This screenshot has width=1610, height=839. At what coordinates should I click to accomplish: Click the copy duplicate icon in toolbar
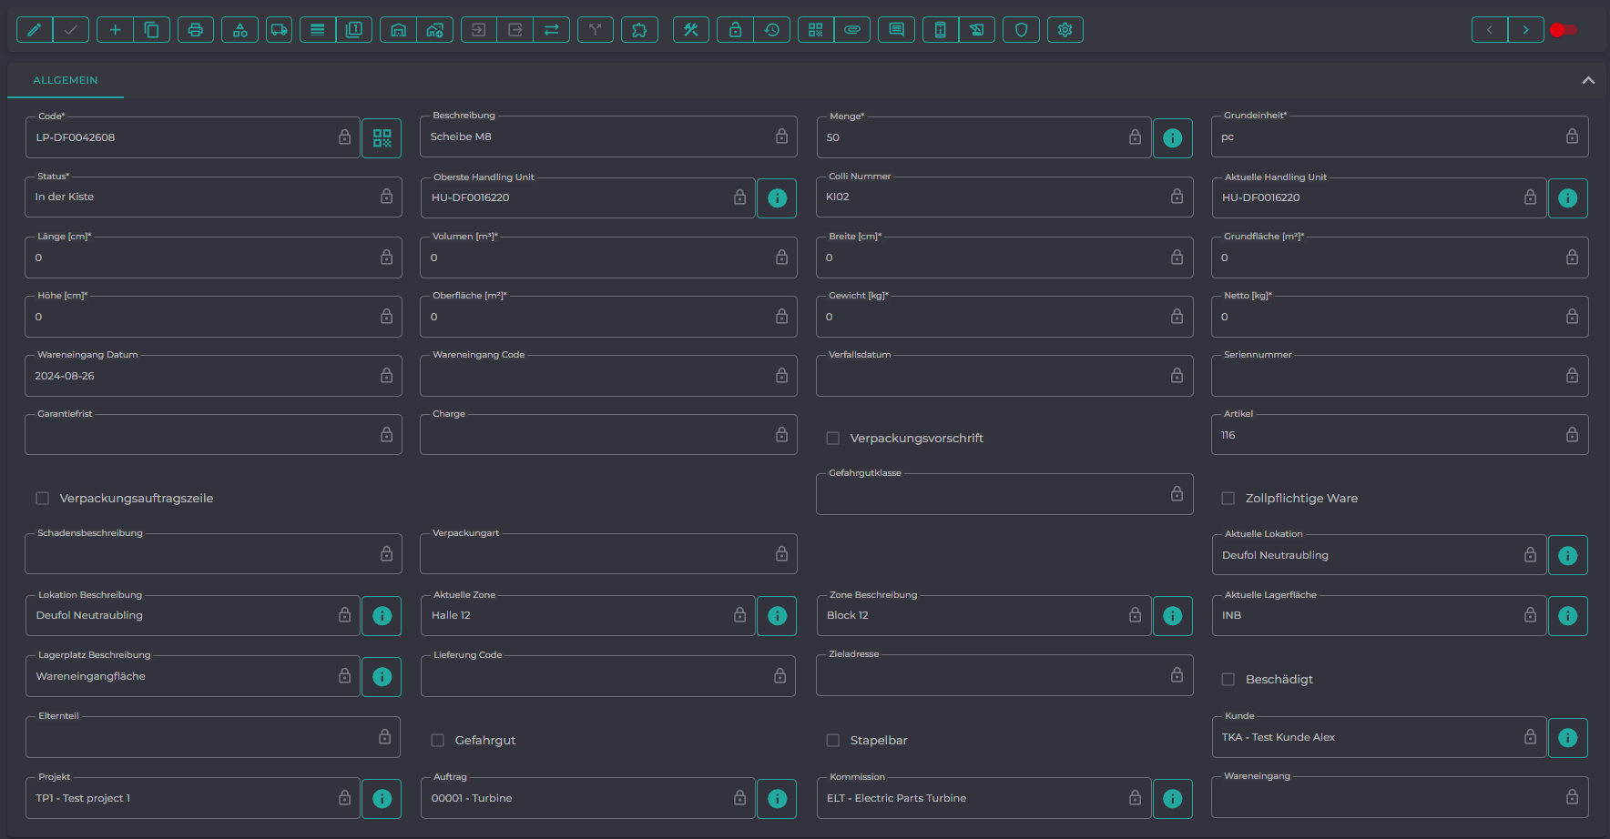point(151,30)
